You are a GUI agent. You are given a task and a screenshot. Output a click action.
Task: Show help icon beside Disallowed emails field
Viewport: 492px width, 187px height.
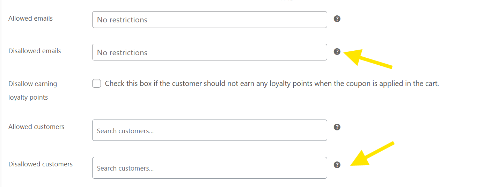click(337, 52)
